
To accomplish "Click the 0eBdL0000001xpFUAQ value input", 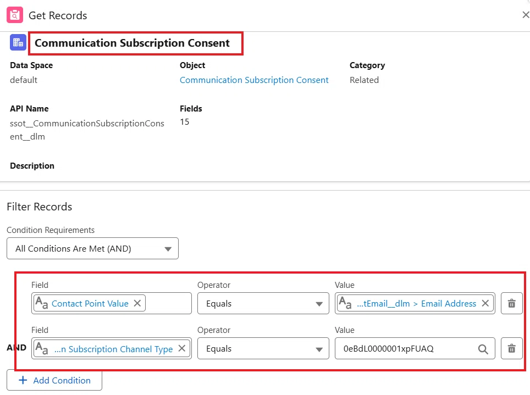I will pos(415,348).
